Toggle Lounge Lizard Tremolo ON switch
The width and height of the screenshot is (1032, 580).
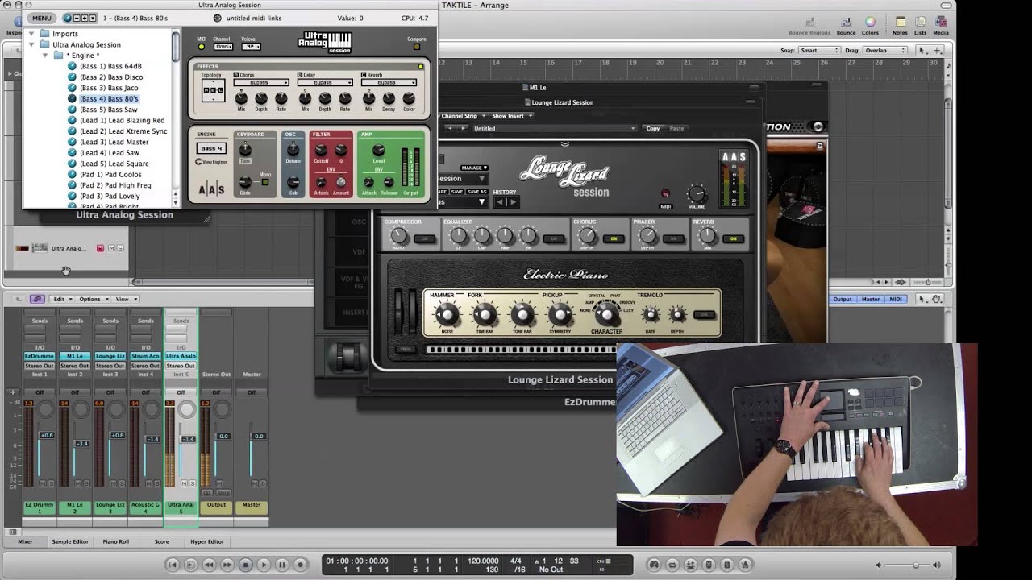click(x=705, y=315)
